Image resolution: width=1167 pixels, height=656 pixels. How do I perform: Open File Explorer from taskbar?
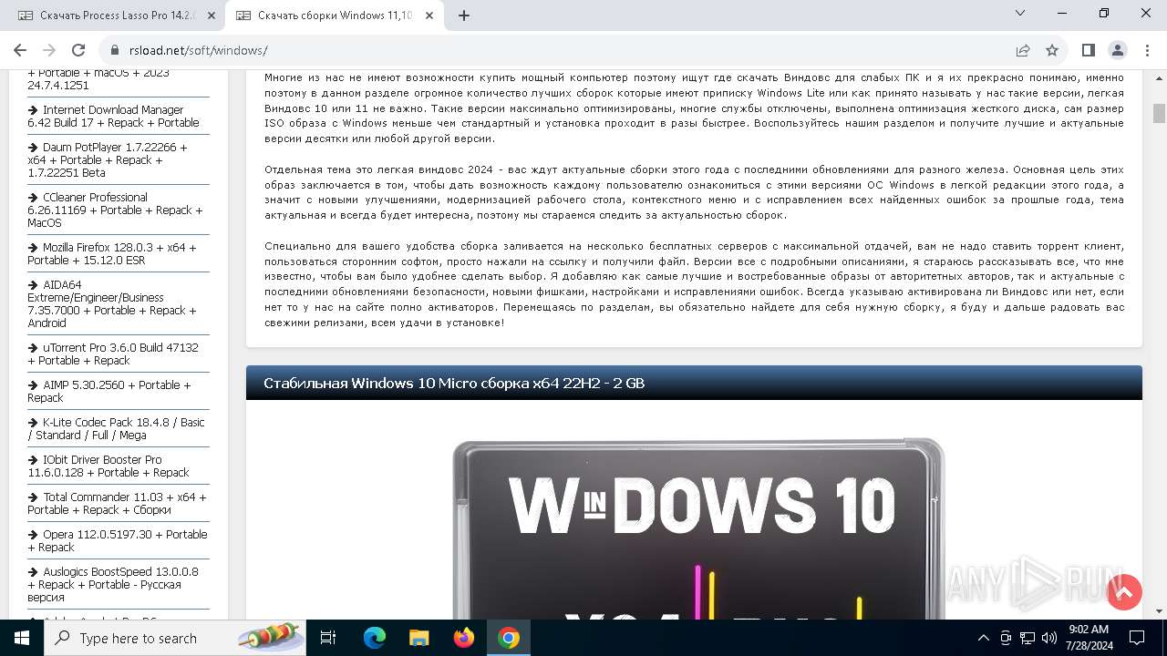coord(418,638)
